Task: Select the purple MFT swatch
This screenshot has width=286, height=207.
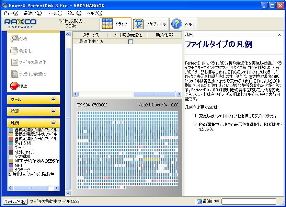Action: (x=11, y=165)
